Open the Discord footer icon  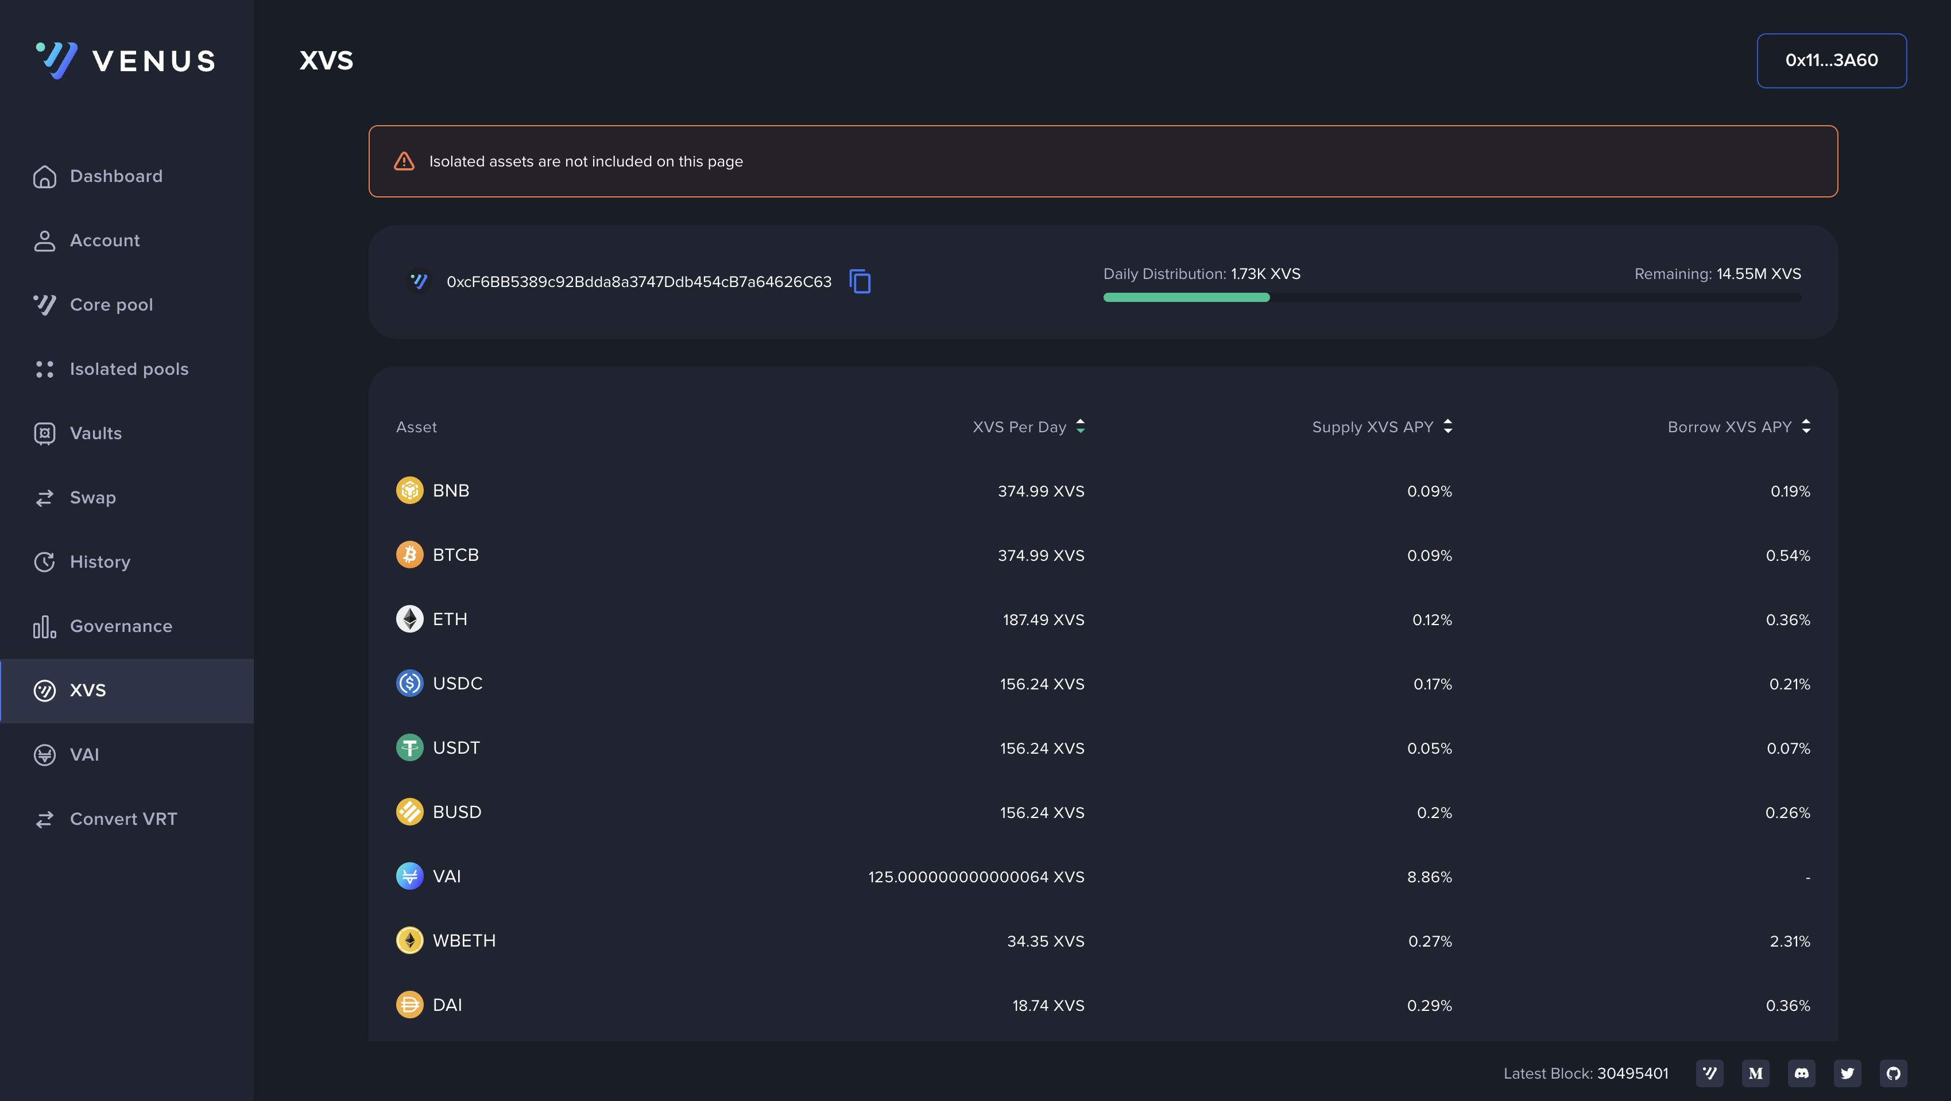point(1801,1073)
